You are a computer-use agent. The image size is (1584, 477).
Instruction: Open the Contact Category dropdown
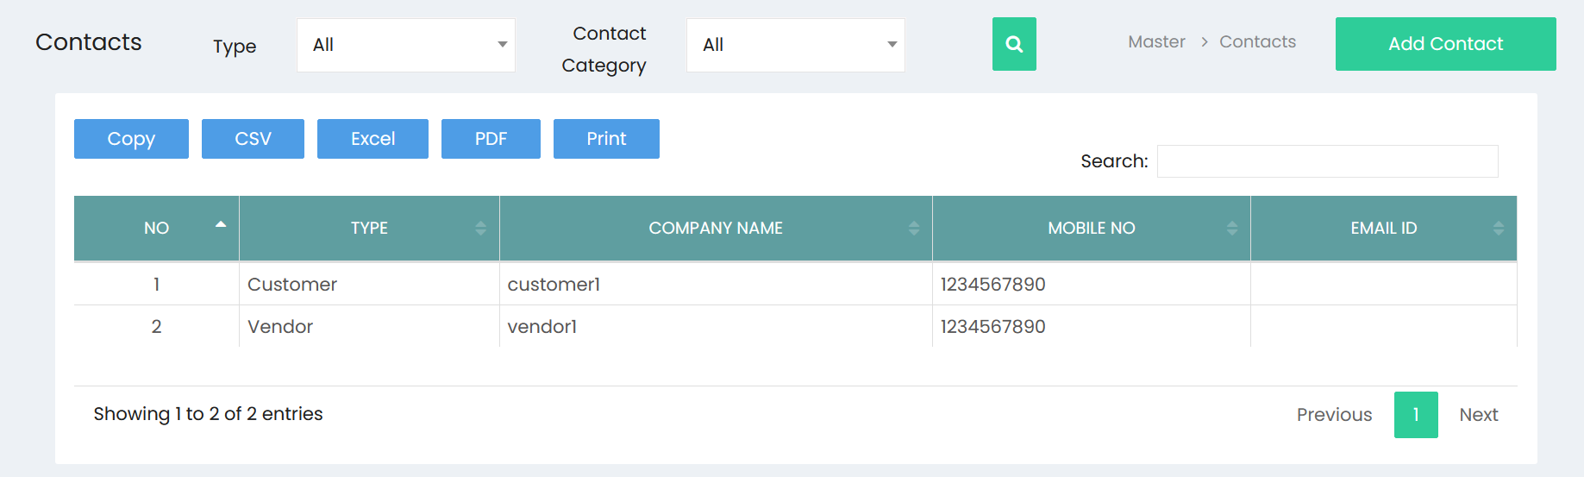pyautogui.click(x=796, y=45)
